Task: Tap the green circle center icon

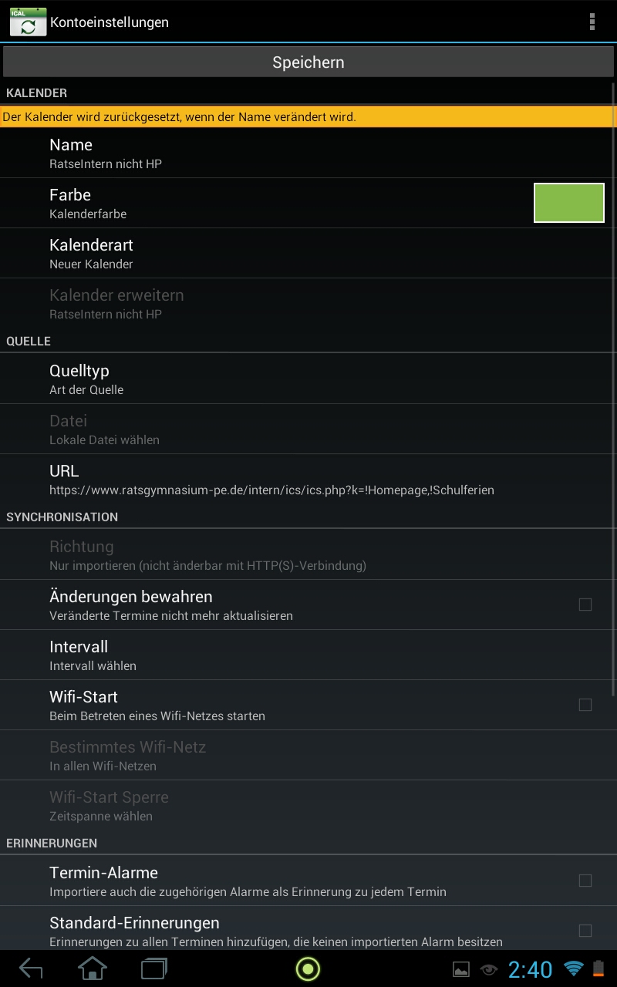Action: tap(308, 969)
